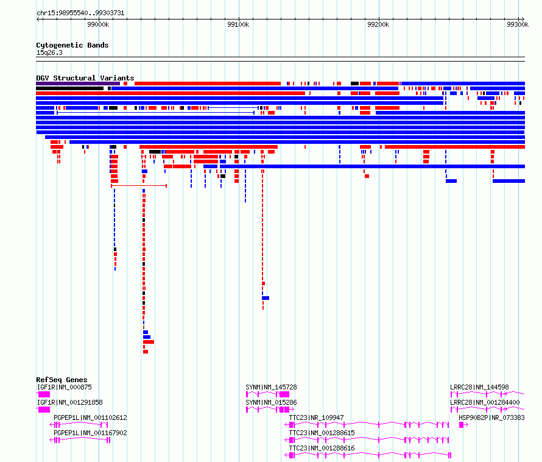Select the purple variant bar in DGV track
The image size is (542, 462).
pos(78,84)
